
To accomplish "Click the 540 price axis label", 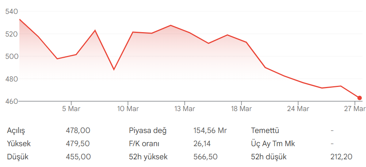I will [x=12, y=12].
